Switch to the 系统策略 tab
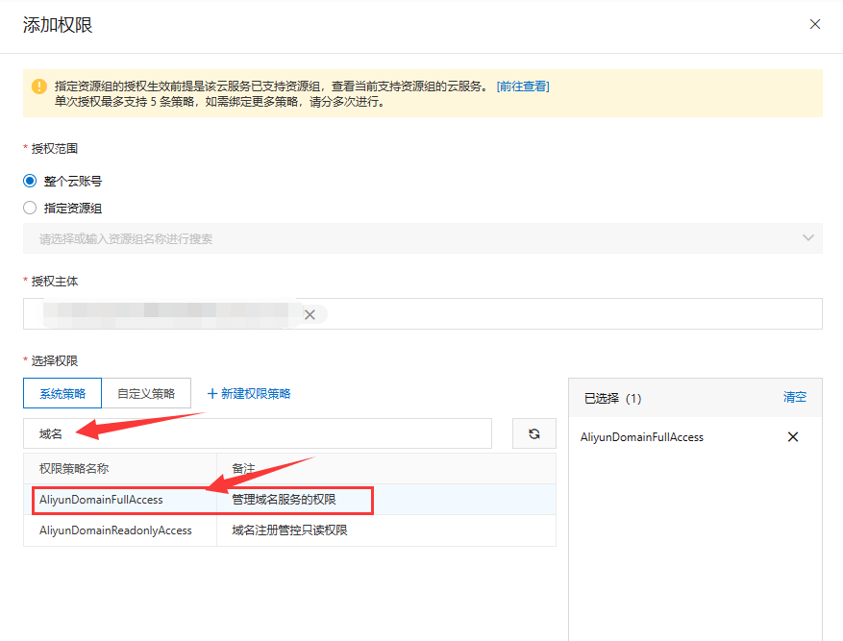 (x=62, y=393)
